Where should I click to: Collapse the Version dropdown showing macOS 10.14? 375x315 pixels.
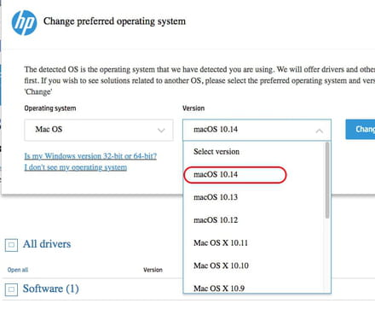[x=257, y=130]
